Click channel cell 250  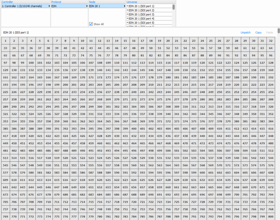(219, 92)
